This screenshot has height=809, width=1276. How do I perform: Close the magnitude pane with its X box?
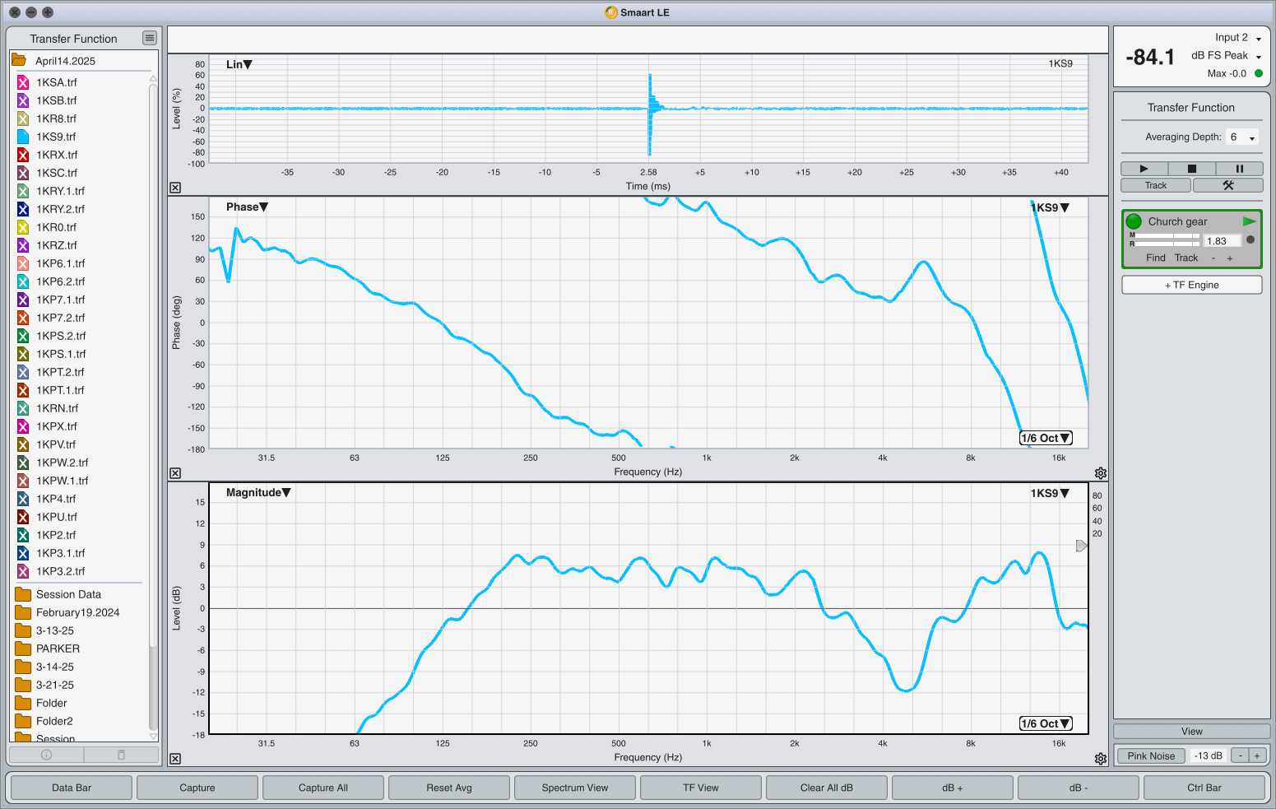[175, 759]
